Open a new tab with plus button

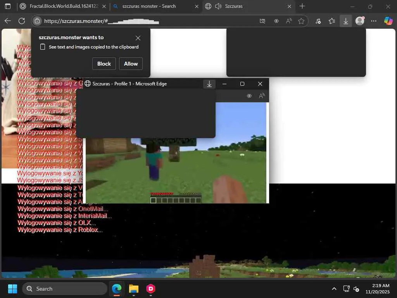pyautogui.click(x=302, y=6)
